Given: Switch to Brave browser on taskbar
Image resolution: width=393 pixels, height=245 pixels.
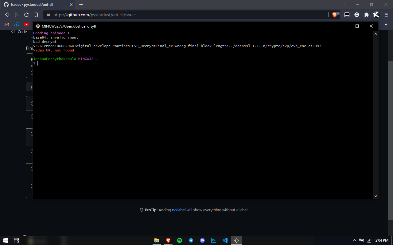Looking at the screenshot, I should coord(168,240).
